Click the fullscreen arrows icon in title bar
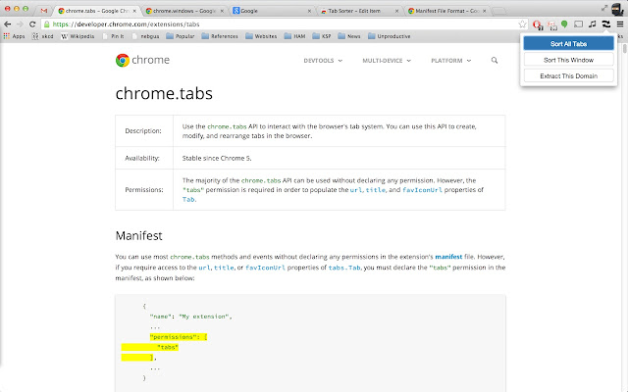The width and height of the screenshot is (628, 392). 604,9
